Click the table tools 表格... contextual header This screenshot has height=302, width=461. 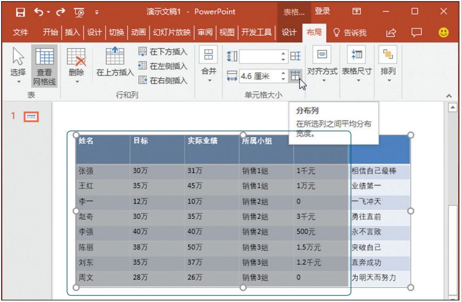tap(294, 12)
